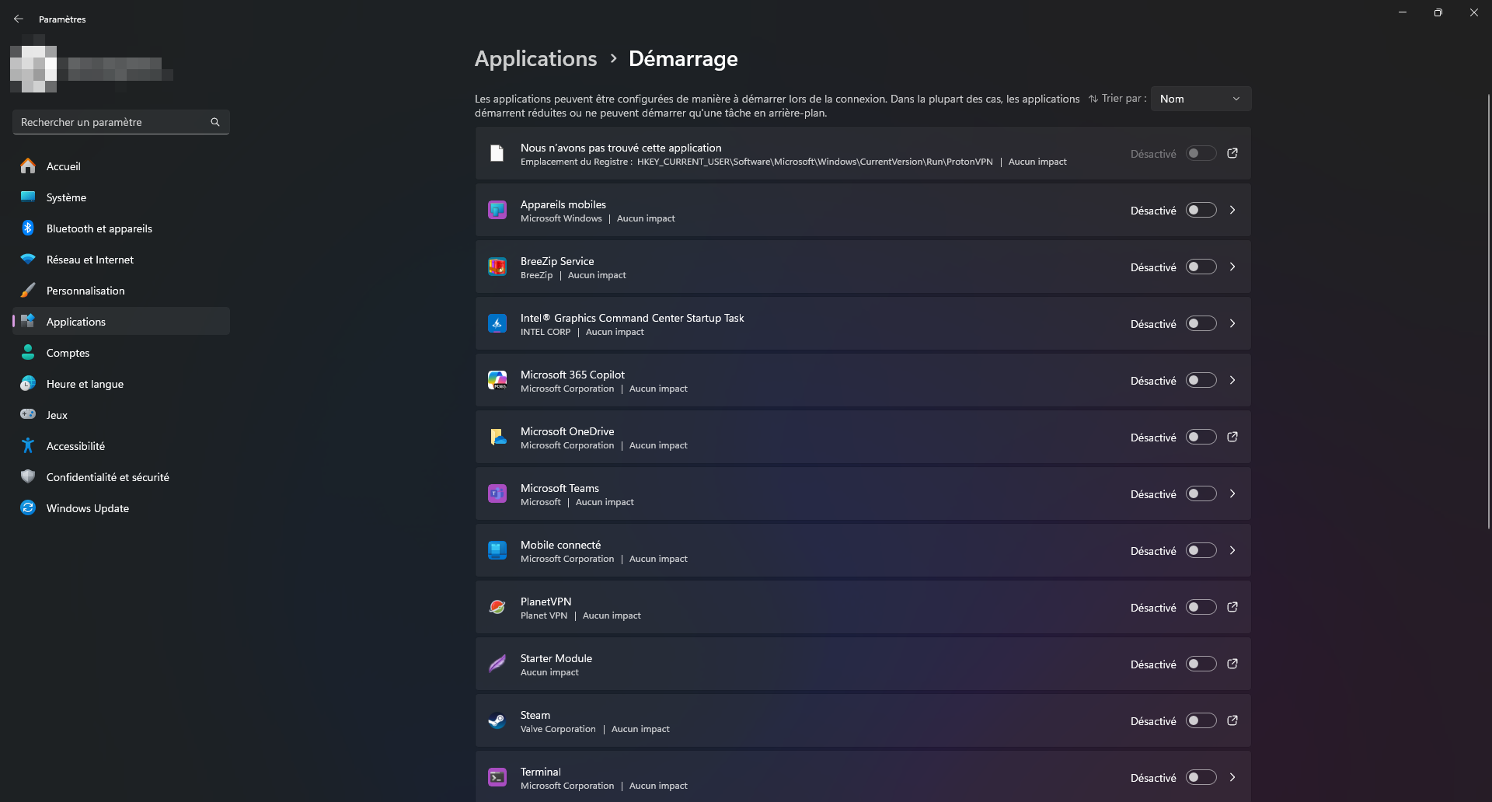
Task: Open external link icon for Starter Module
Action: (x=1232, y=664)
